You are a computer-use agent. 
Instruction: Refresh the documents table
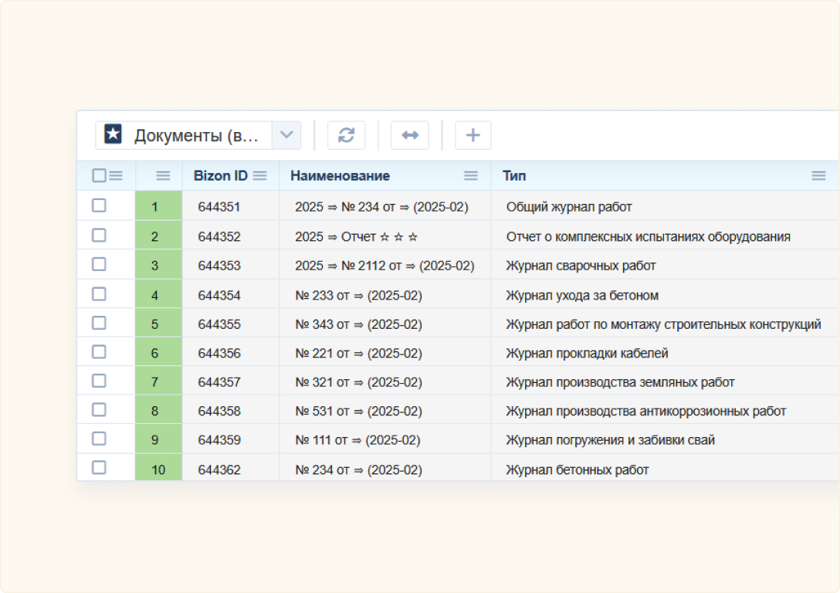click(x=346, y=134)
